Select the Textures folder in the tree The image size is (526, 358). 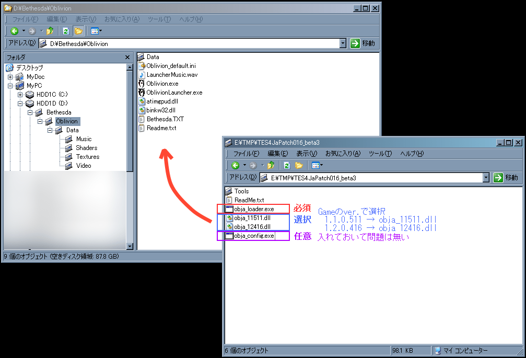[x=87, y=157]
